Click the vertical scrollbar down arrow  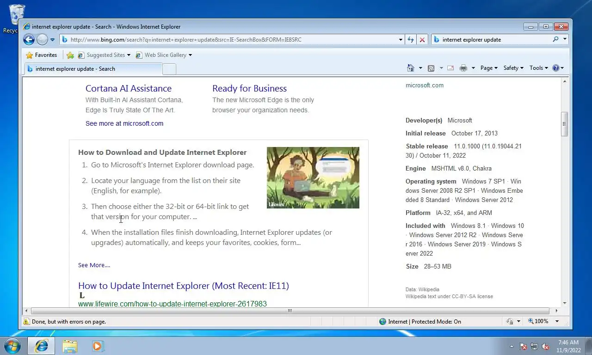(564, 303)
